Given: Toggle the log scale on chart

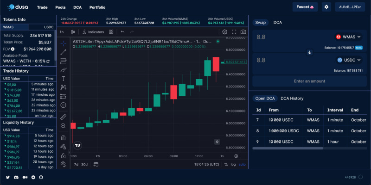Looking at the screenshot, I should pos(233,164).
